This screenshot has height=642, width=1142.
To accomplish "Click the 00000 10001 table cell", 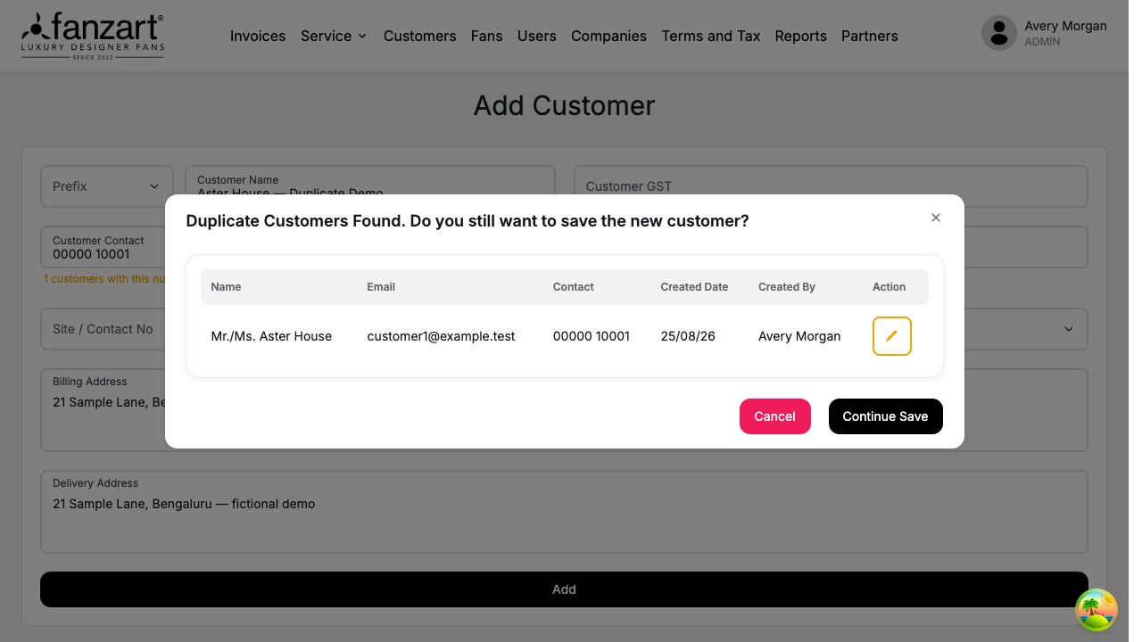I will click(592, 336).
